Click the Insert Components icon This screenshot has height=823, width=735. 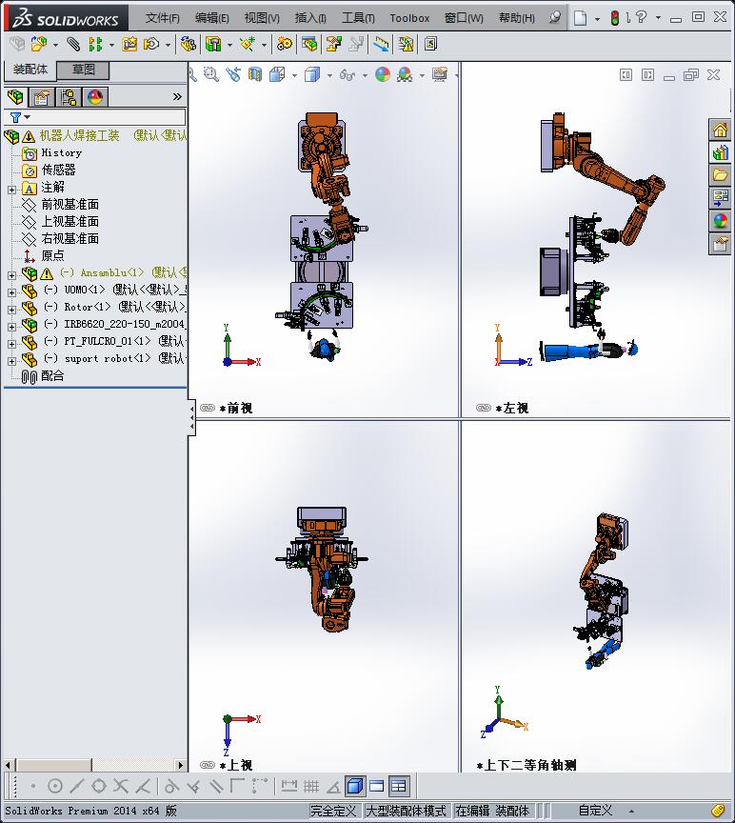tap(38, 44)
